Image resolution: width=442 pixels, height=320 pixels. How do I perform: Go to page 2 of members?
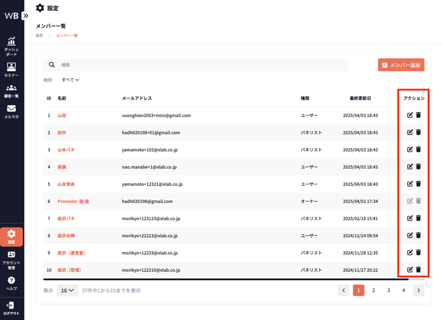coord(373,291)
